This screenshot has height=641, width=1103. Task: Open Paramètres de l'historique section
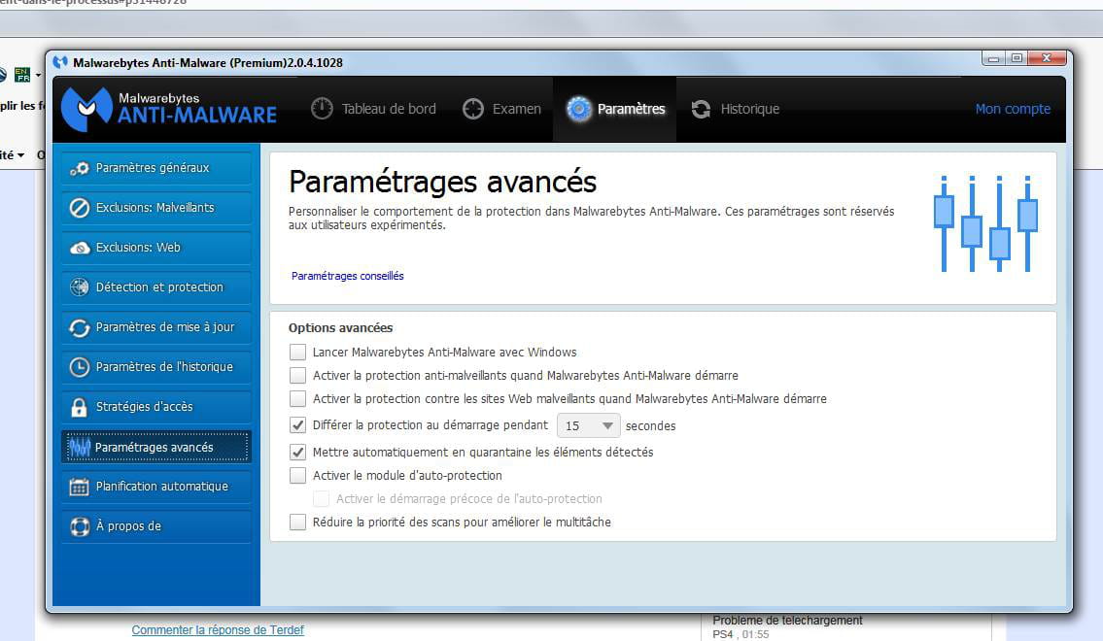click(x=156, y=367)
